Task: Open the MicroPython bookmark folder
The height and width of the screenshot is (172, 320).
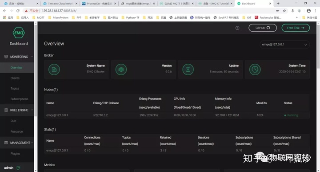Action: point(58,17)
